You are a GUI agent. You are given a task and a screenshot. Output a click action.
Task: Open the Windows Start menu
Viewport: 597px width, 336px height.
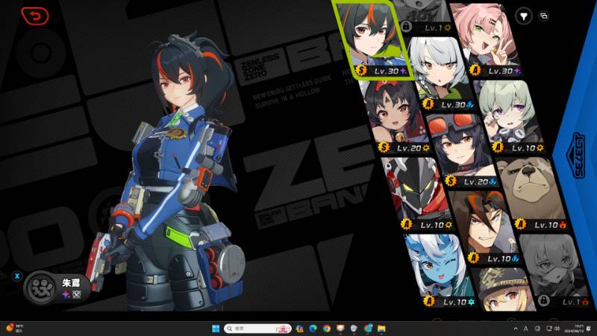click(x=216, y=329)
